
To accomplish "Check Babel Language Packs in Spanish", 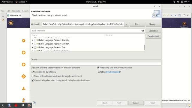I will (35, 40).
